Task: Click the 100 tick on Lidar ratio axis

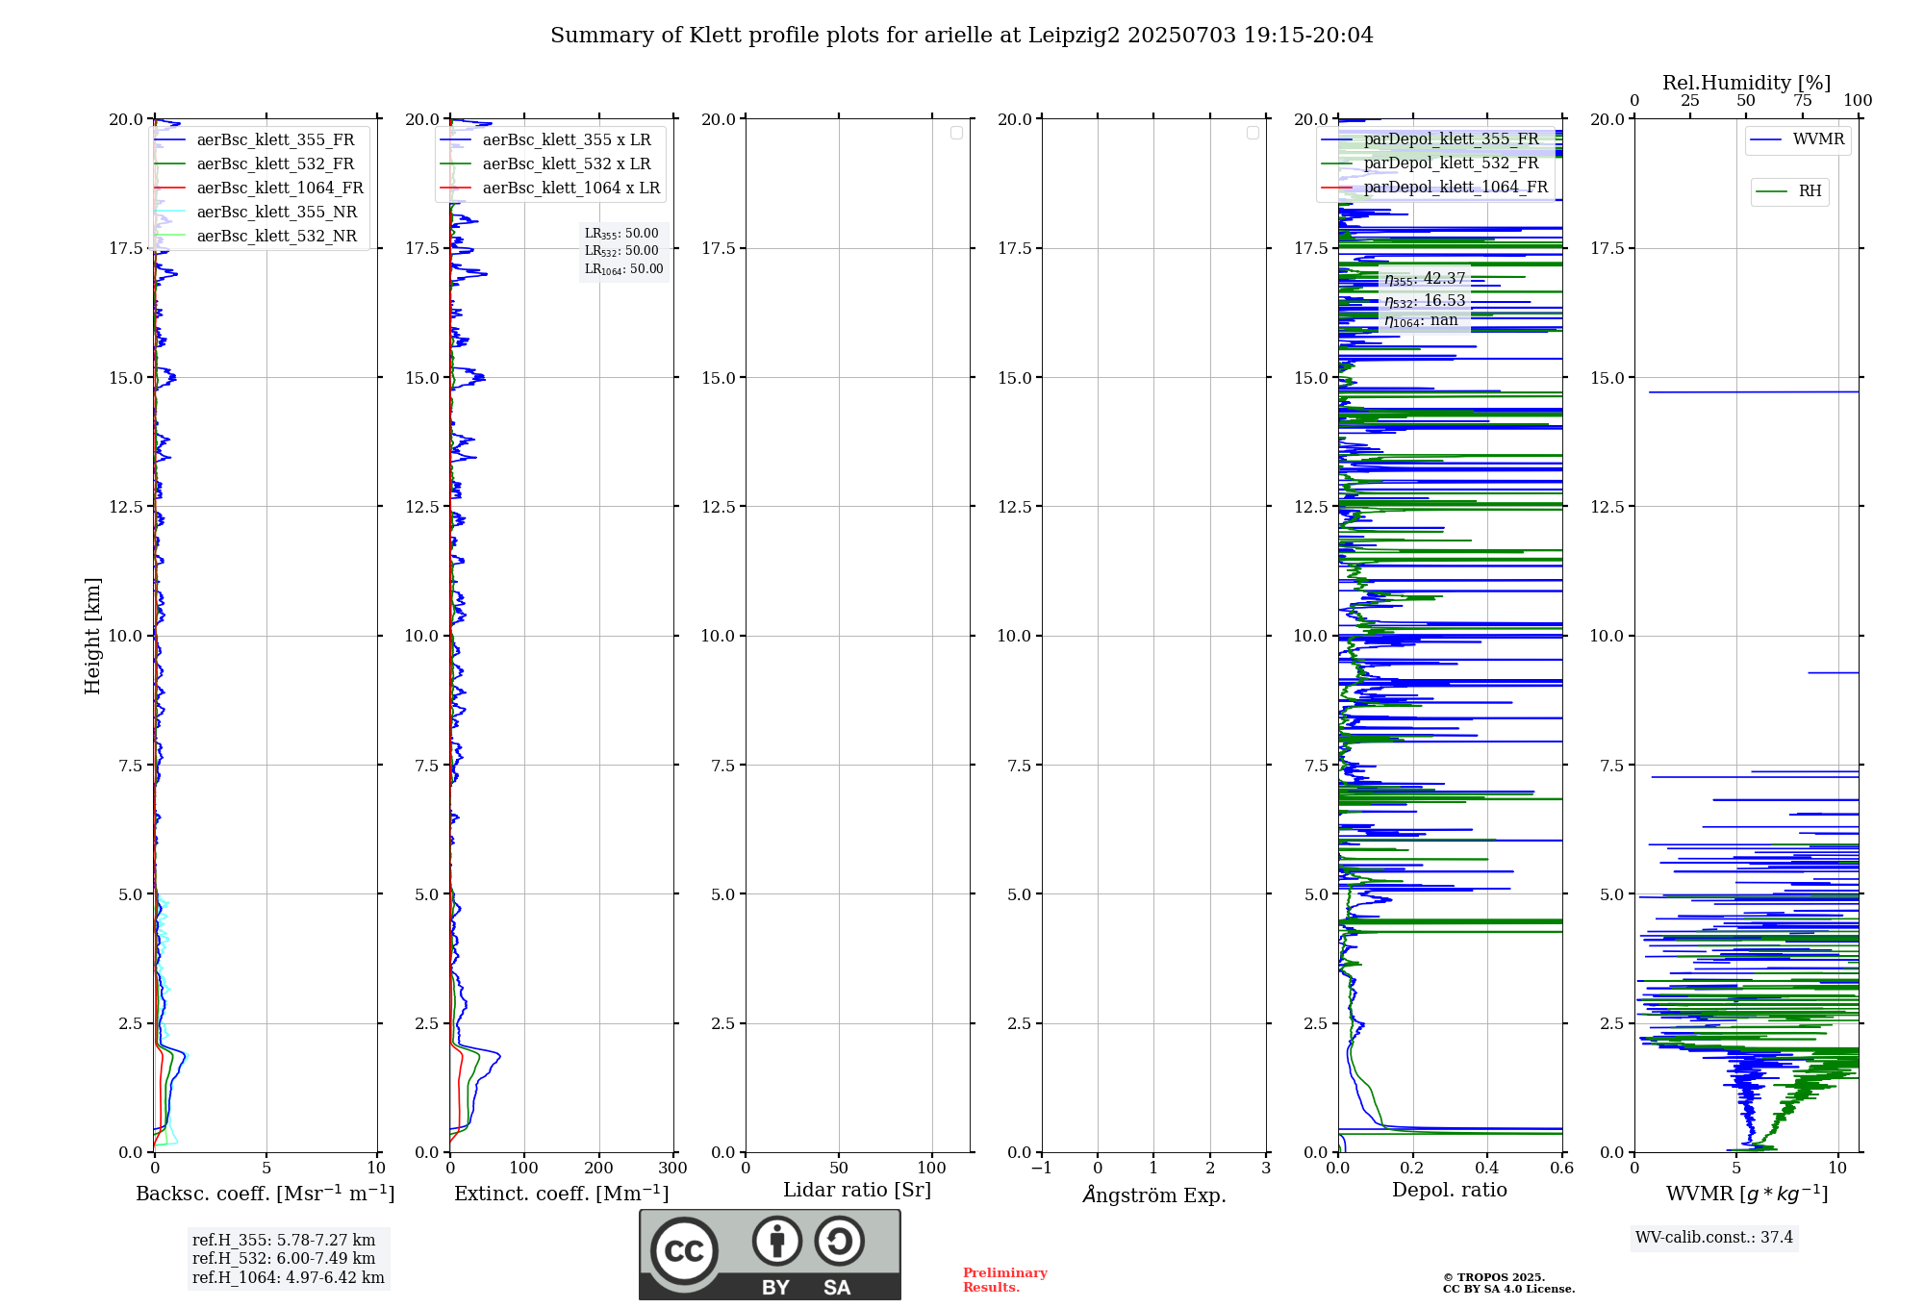Action: tap(932, 1168)
